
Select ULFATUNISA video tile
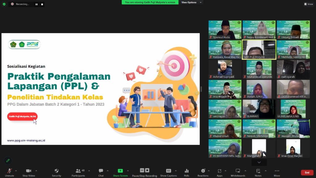point(293,109)
